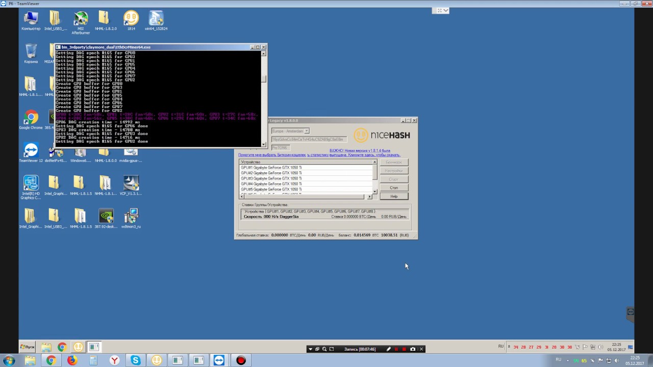Open the Корзина recycle bin
The image size is (653, 367).
click(31, 54)
